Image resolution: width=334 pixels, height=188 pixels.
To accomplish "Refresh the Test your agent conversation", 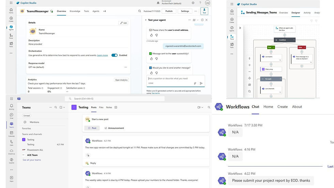I will click(202, 20).
